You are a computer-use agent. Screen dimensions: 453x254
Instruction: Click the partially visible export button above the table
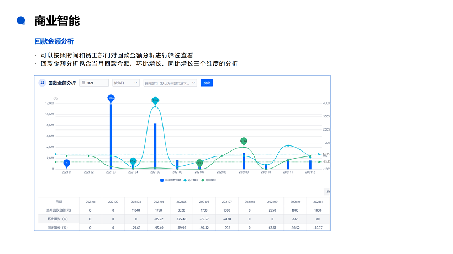pyautogui.click(x=327, y=192)
